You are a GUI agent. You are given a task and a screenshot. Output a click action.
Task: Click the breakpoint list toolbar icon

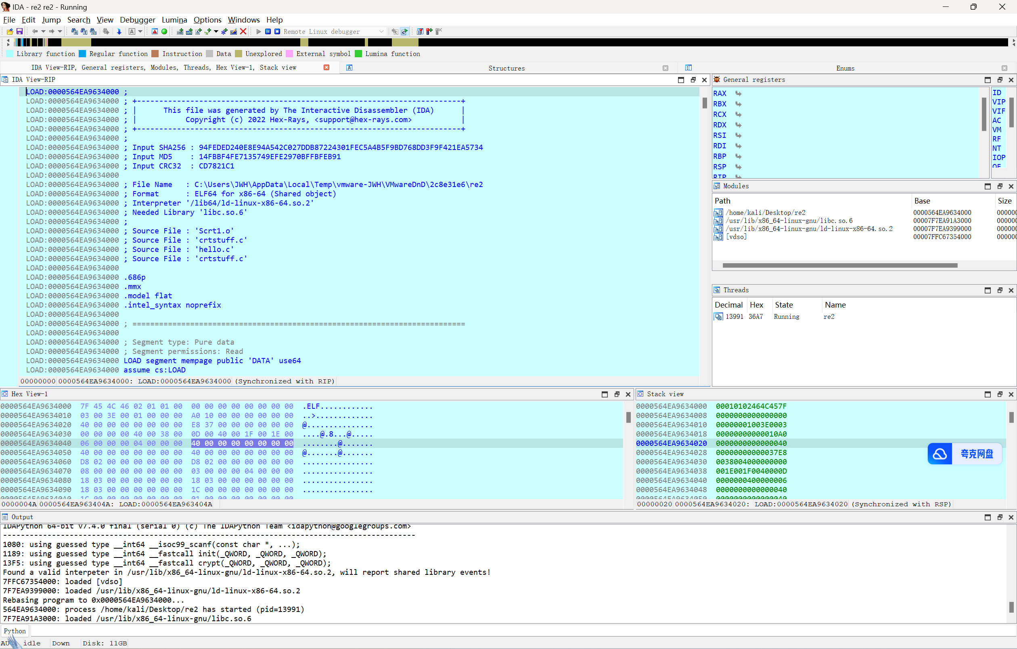tap(420, 32)
